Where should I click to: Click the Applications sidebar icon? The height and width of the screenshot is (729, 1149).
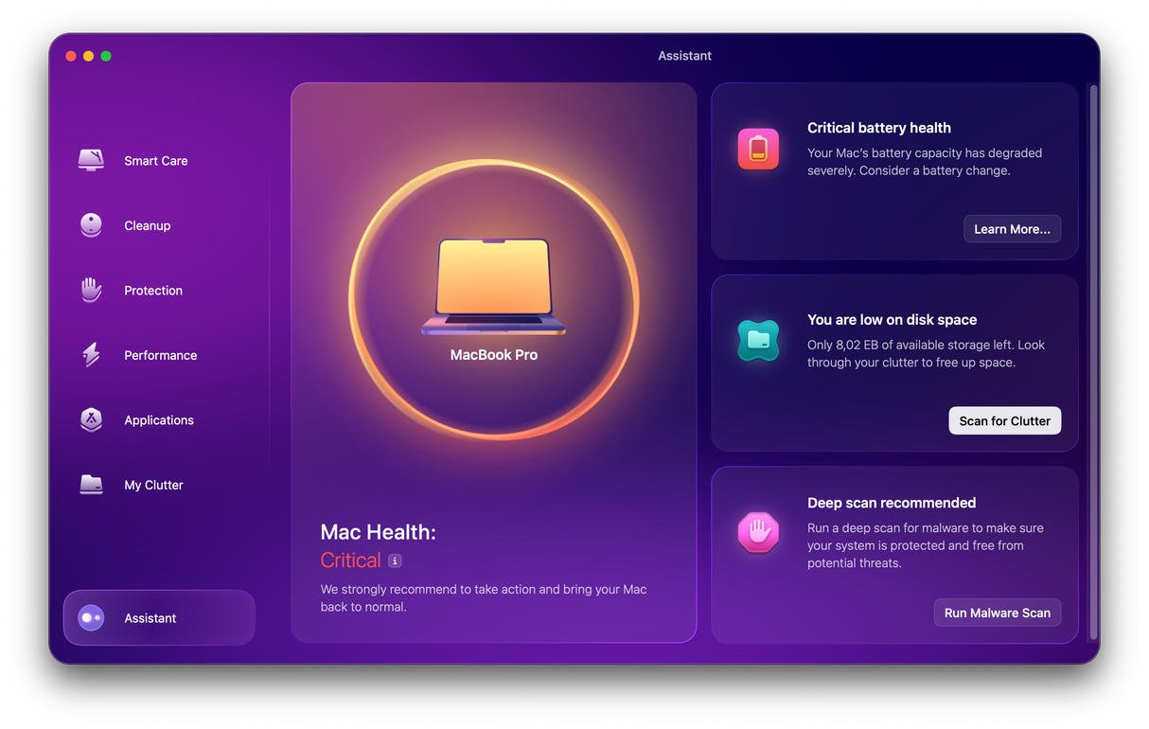[x=91, y=419]
